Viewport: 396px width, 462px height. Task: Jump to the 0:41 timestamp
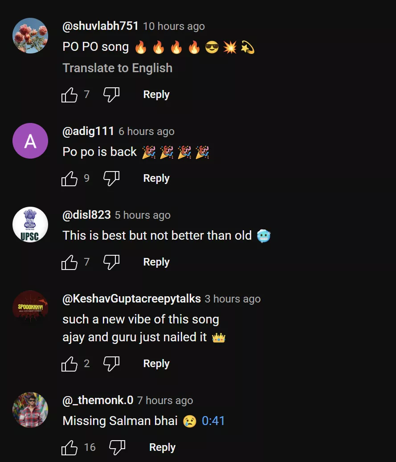pos(213,421)
